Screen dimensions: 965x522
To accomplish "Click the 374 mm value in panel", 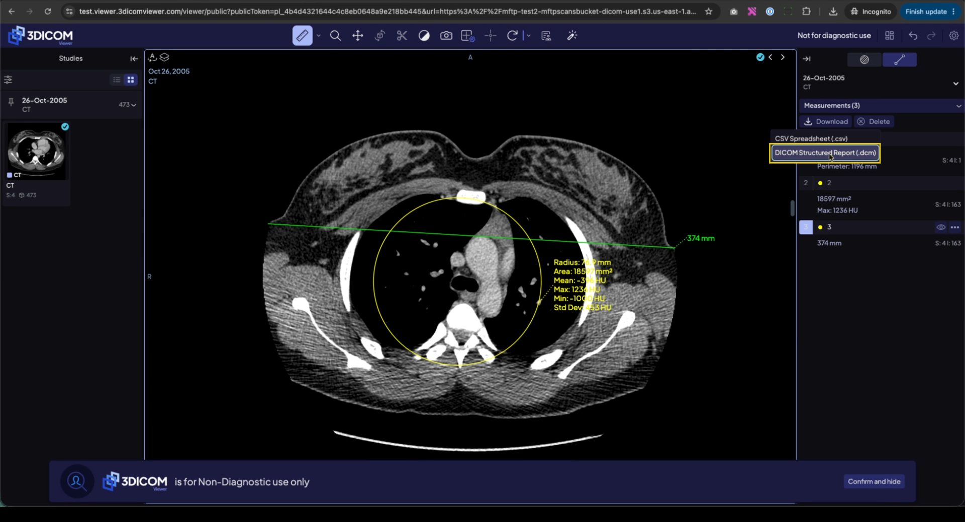I will (829, 243).
